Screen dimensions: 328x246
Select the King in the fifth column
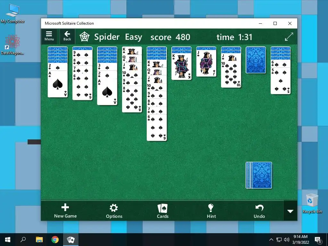tap(157, 64)
